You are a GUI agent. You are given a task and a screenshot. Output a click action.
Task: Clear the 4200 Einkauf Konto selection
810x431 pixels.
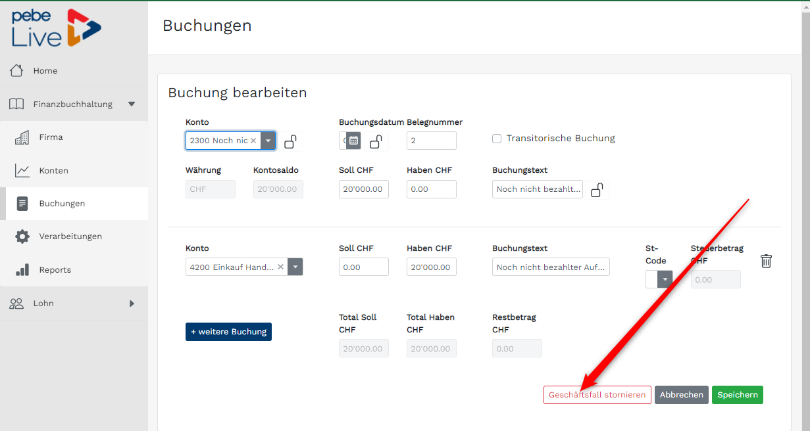[280, 267]
